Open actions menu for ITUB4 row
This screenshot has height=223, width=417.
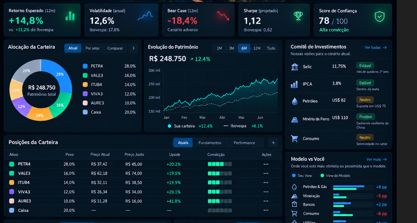(x=266, y=183)
